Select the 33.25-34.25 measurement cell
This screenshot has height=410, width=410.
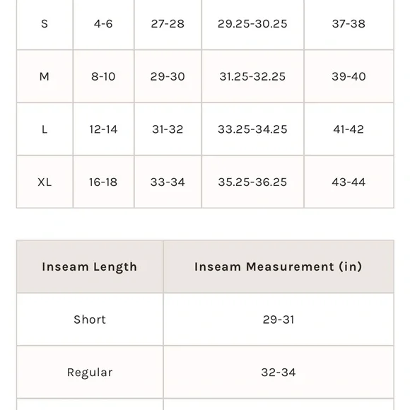253,129
